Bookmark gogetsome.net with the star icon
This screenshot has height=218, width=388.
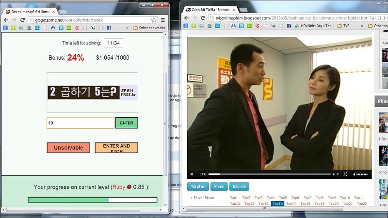click(154, 20)
